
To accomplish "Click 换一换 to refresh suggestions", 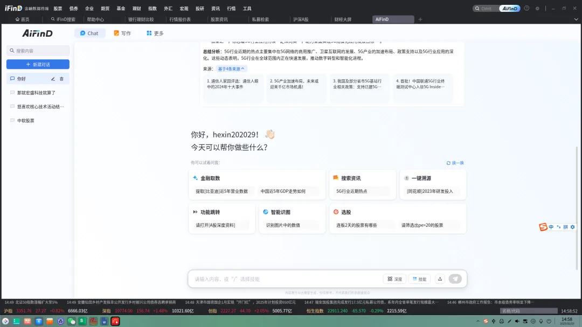I will [x=455, y=163].
